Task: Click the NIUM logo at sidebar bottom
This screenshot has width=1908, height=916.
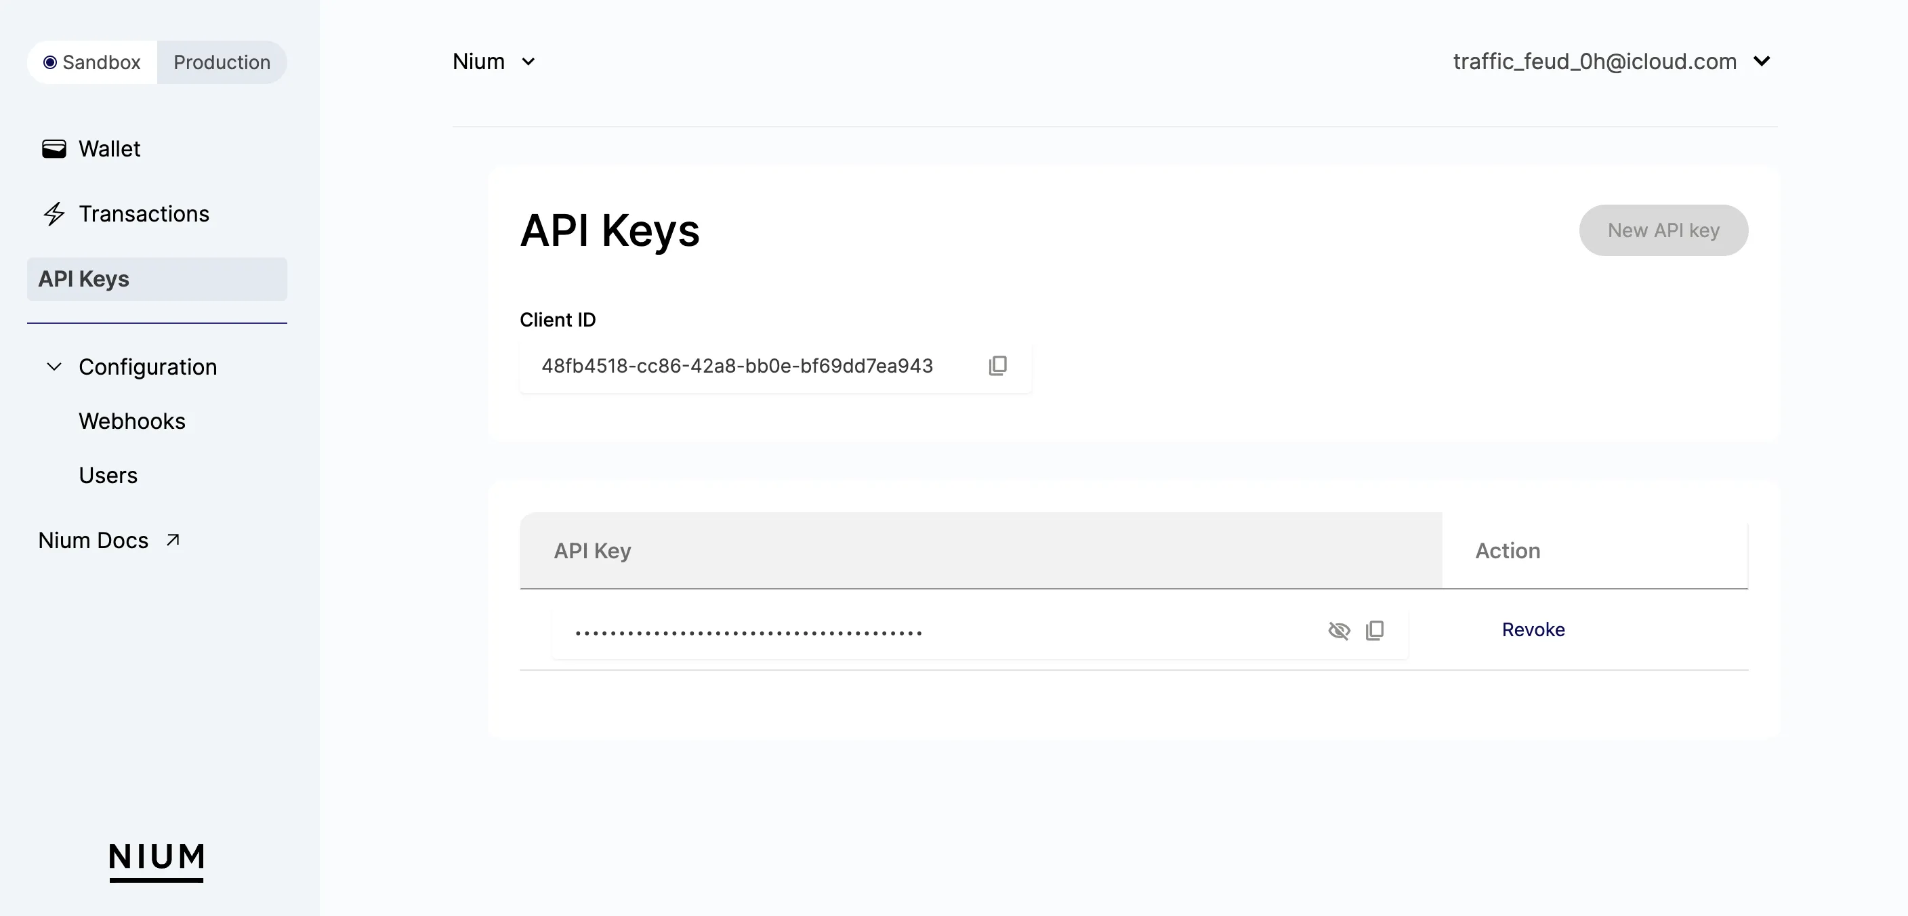Action: (157, 861)
